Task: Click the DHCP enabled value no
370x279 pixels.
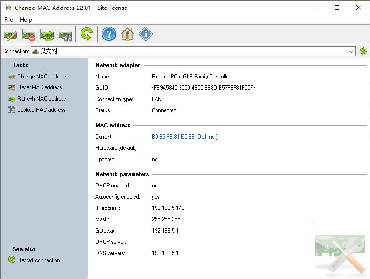Action: pos(155,186)
